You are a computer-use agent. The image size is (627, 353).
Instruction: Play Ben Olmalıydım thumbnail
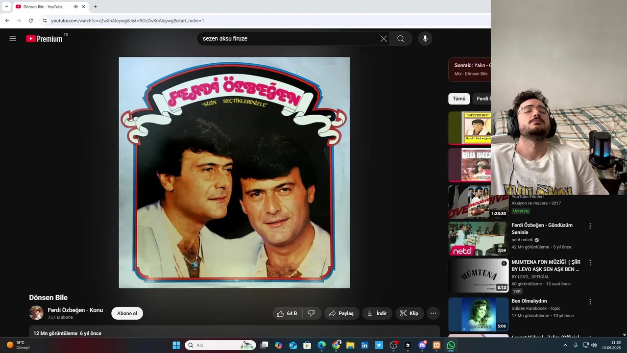pyautogui.click(x=478, y=314)
